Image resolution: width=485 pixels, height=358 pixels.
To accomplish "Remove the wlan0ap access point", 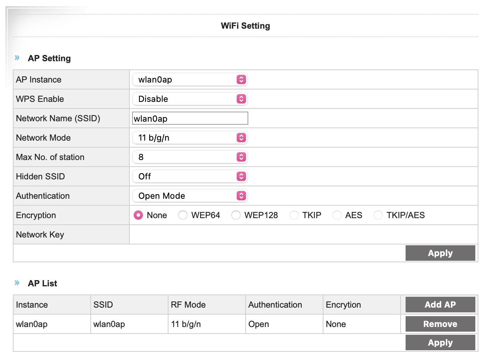I will tap(440, 324).
